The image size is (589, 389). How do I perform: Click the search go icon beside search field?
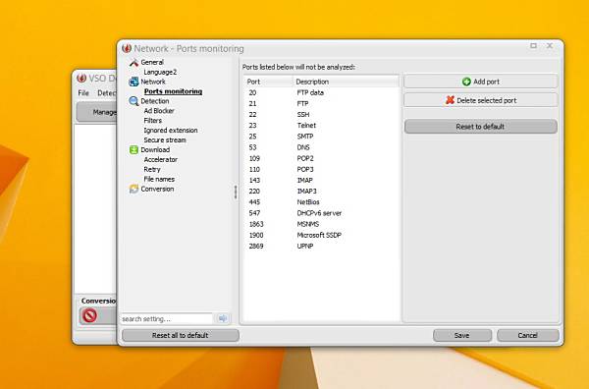tap(223, 318)
